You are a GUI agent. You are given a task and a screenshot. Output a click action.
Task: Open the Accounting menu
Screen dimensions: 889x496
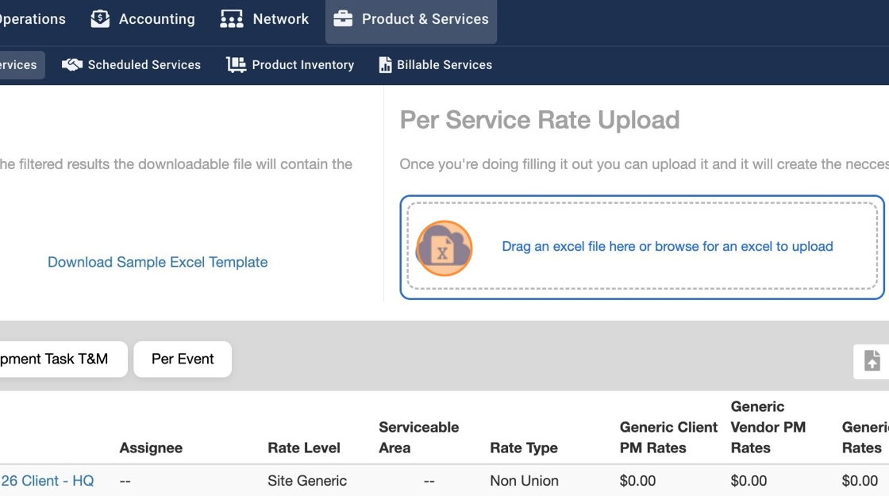[x=156, y=19]
